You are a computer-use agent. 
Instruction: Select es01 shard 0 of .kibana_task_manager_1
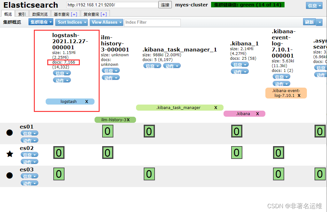click(149, 131)
